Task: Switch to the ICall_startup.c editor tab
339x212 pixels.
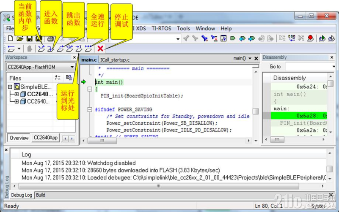Action: [115, 60]
